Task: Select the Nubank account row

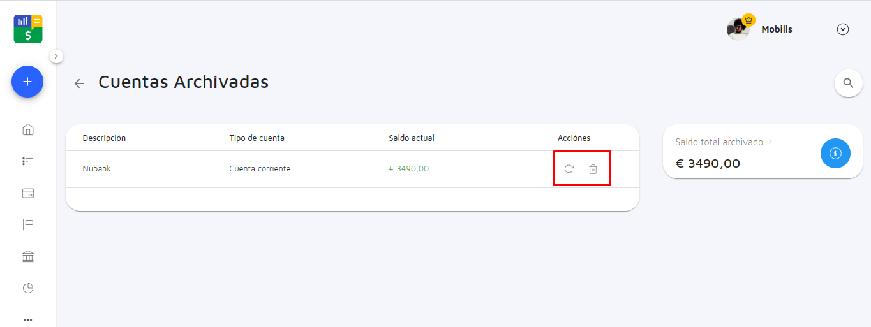Action: (97, 169)
